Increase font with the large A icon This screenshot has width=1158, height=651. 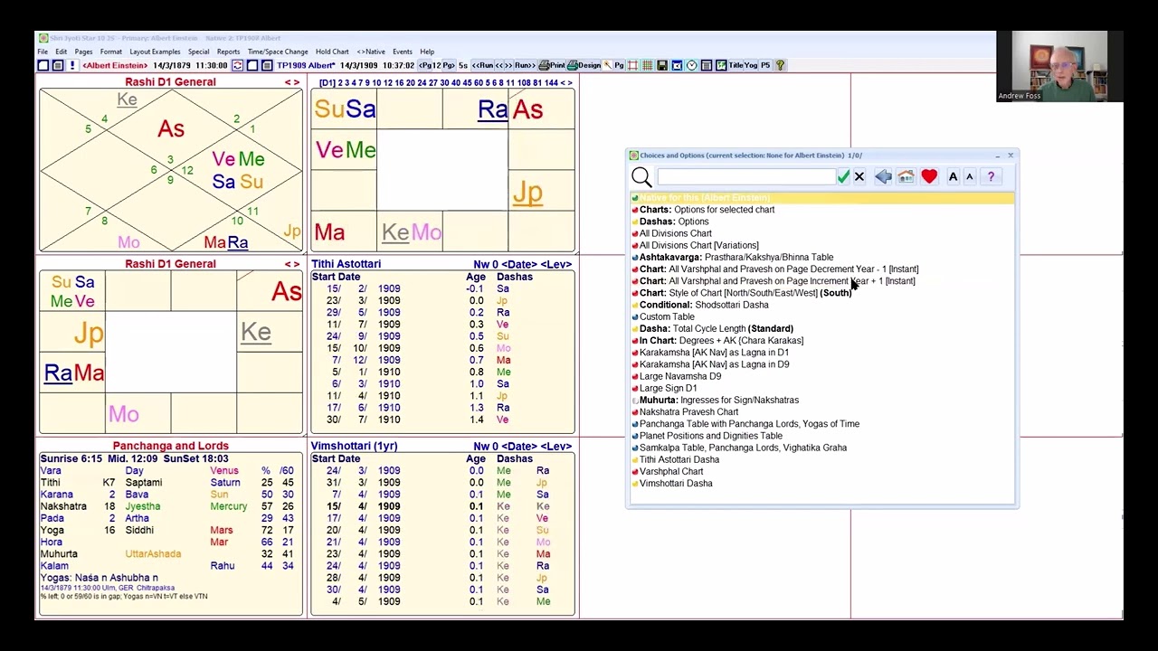pos(953,177)
